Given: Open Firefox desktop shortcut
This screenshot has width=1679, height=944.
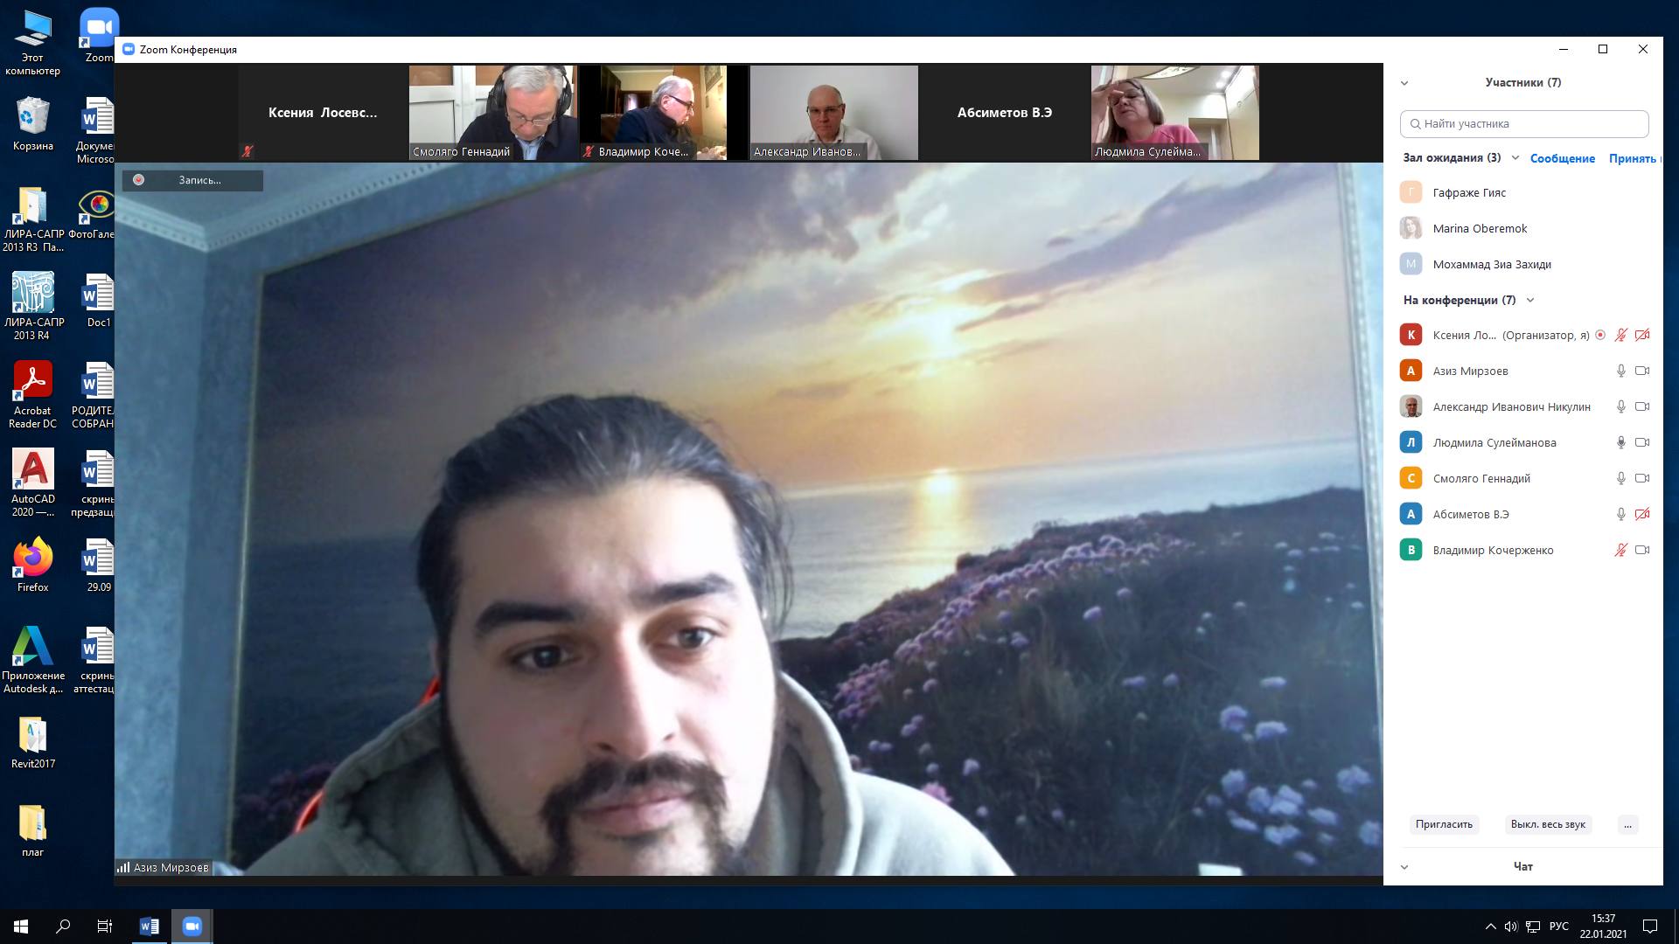Looking at the screenshot, I should 32,565.
